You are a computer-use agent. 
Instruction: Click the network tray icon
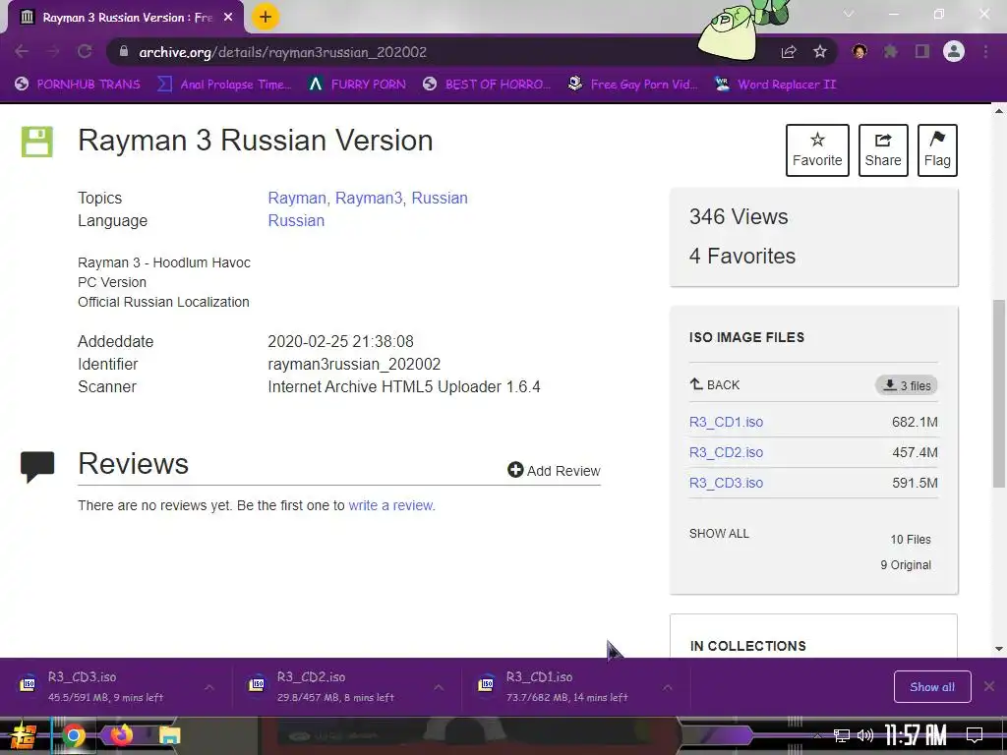tap(842, 735)
